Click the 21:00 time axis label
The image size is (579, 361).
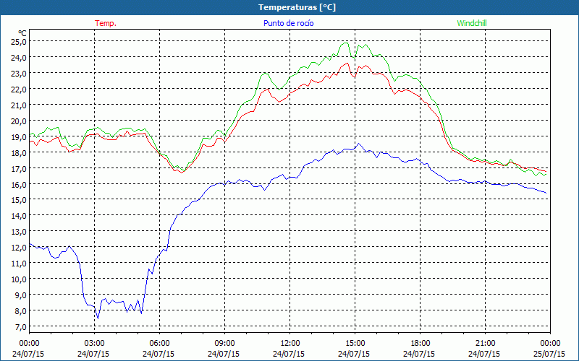pos(485,344)
